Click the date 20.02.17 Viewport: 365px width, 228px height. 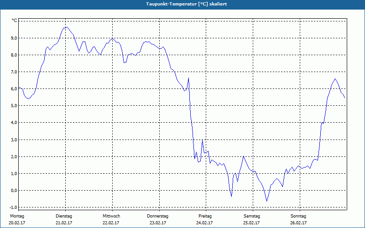[x=17, y=223]
